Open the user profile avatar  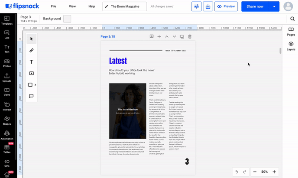coord(288,6)
